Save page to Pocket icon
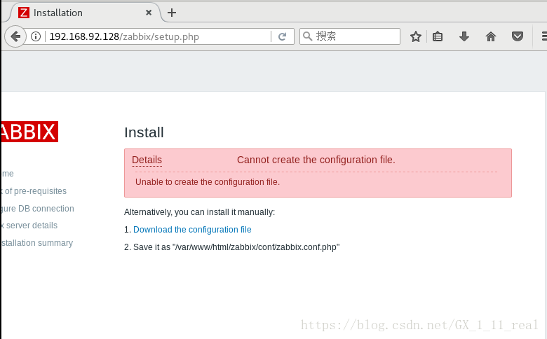547x339 pixels. 518,36
